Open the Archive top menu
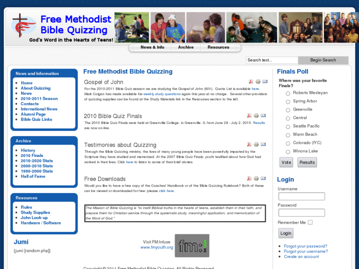The image size is (359, 269). click(x=186, y=47)
